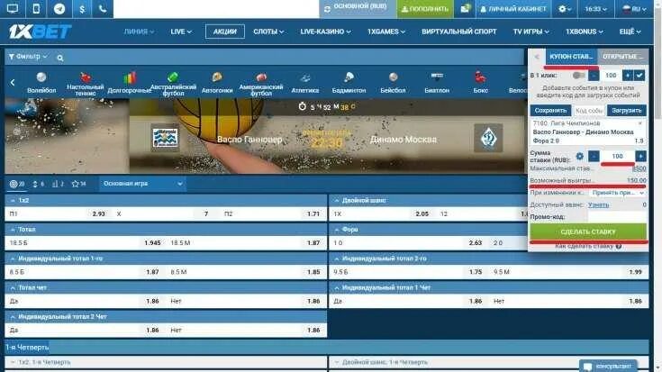Confirm one-click amount checkmark button
The height and width of the screenshot is (372, 662).
coord(639,76)
